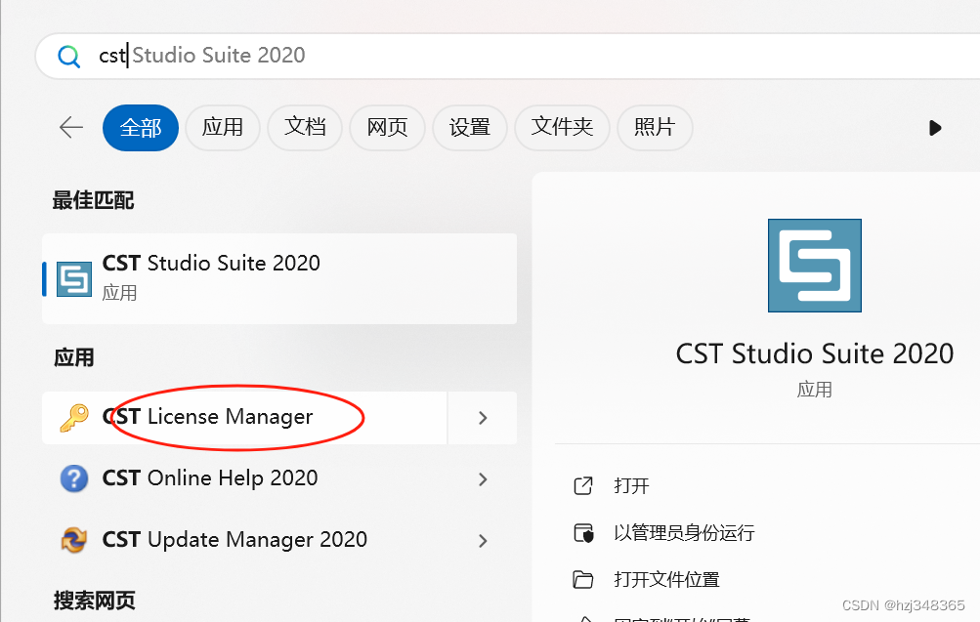Click the open file location folder icon

click(x=583, y=579)
